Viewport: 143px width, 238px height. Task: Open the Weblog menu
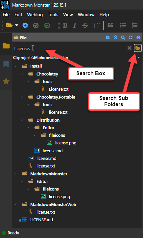click(x=35, y=15)
